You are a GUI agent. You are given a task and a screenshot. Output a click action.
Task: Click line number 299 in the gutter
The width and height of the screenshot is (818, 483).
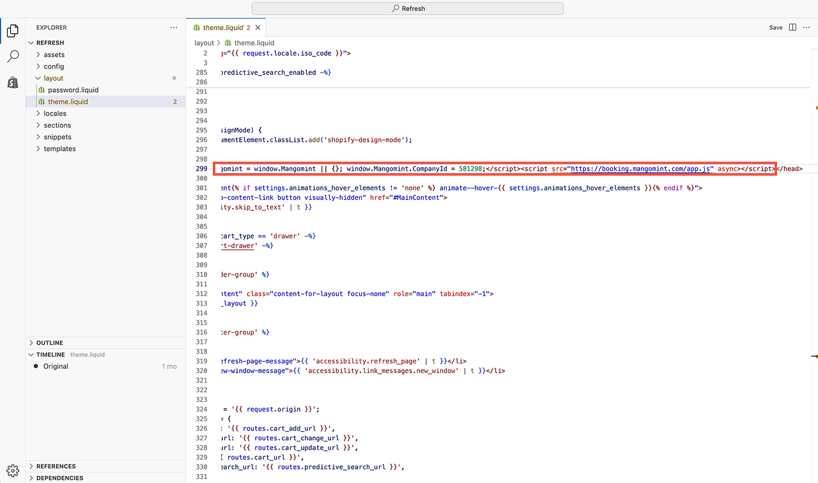[x=201, y=169]
